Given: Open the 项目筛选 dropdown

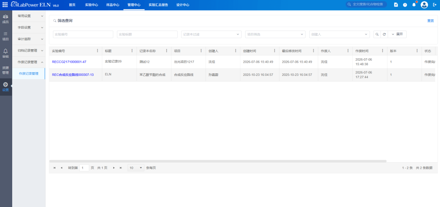Looking at the screenshot, I should click(x=275, y=34).
